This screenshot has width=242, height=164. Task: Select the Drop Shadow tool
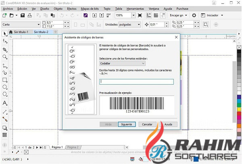click(4, 128)
